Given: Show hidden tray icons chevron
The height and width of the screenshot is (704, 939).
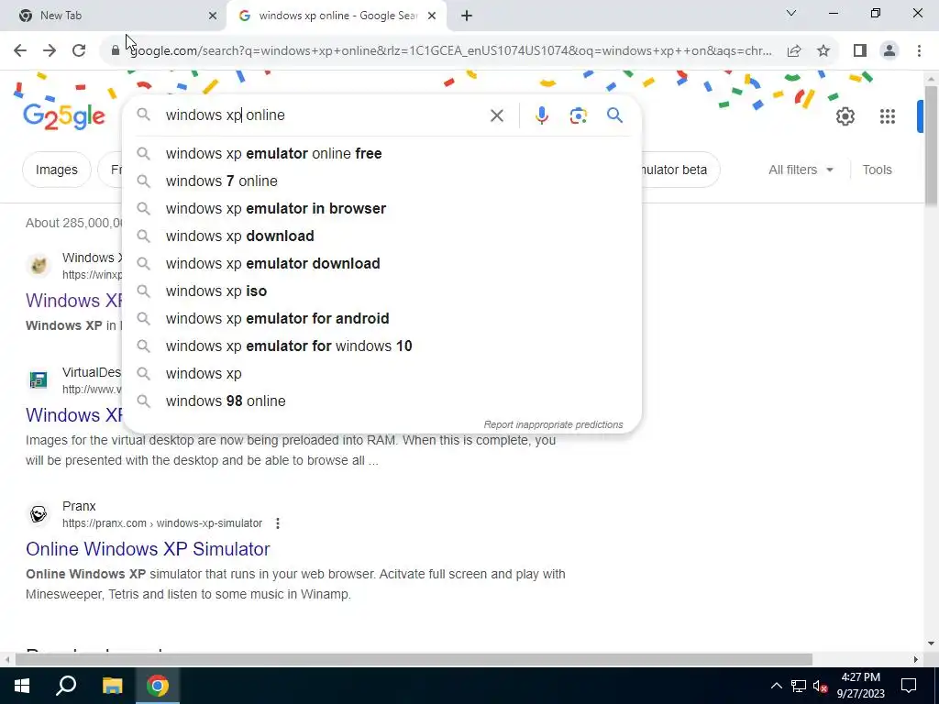Looking at the screenshot, I should (x=776, y=686).
